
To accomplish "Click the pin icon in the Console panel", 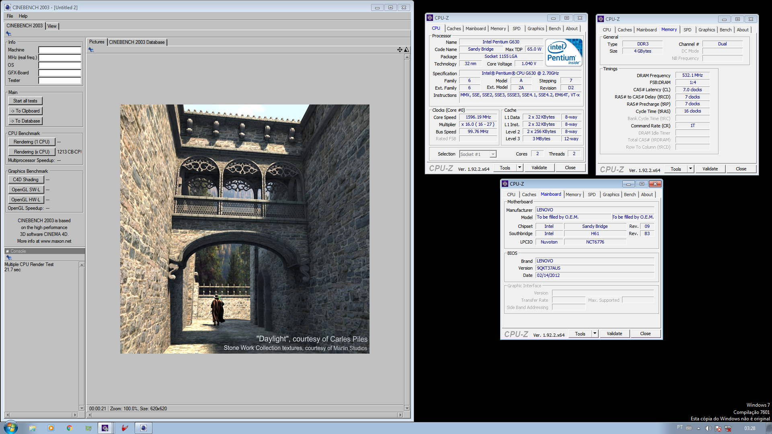I will [x=8, y=258].
